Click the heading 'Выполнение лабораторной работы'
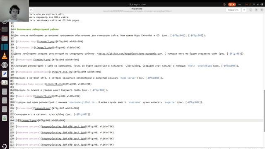265x149 pixels. coord(38,29)
